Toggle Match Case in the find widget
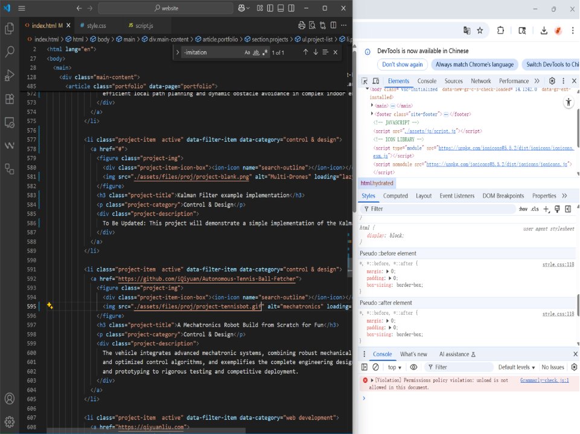580x434 pixels. pos(247,52)
